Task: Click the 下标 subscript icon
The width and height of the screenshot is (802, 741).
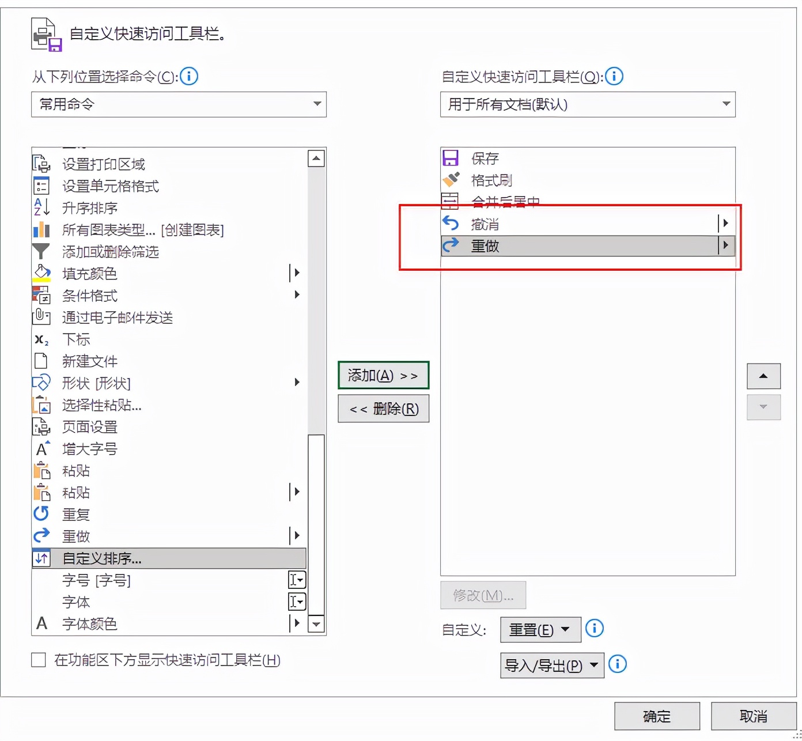Action: pos(41,340)
